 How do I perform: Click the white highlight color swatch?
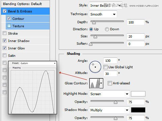138,94
